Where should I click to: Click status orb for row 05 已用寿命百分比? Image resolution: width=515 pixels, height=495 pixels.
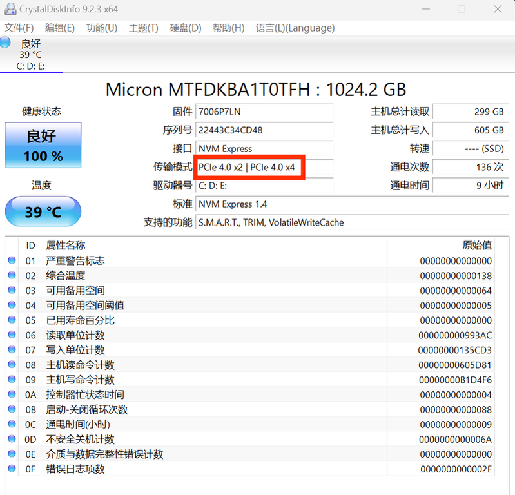click(x=12, y=320)
